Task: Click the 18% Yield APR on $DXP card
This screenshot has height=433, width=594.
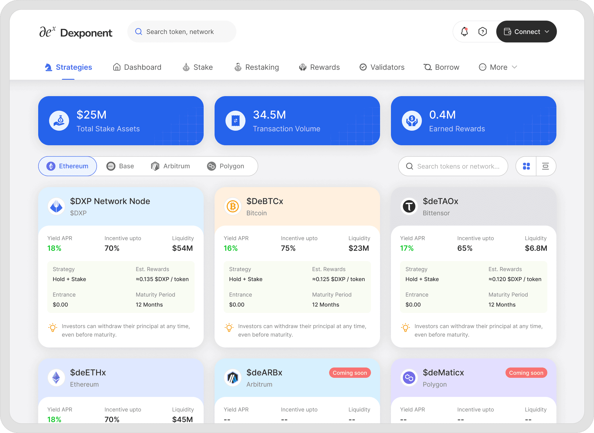Action: 54,248
